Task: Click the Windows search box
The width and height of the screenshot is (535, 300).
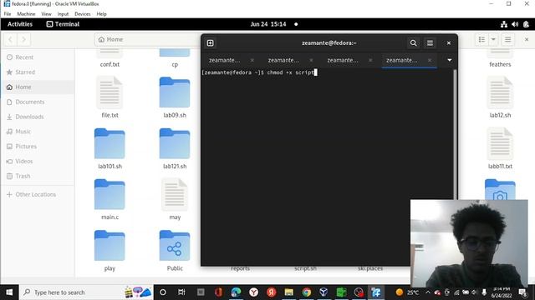Action: tap(86, 292)
